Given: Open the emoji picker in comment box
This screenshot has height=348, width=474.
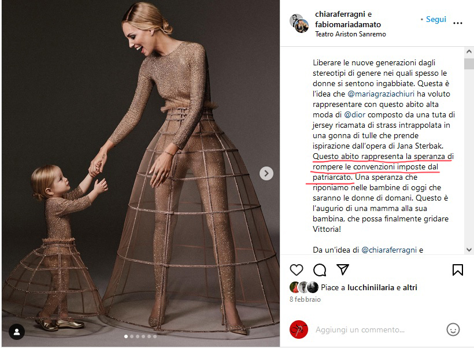Looking at the screenshot, I should [453, 330].
